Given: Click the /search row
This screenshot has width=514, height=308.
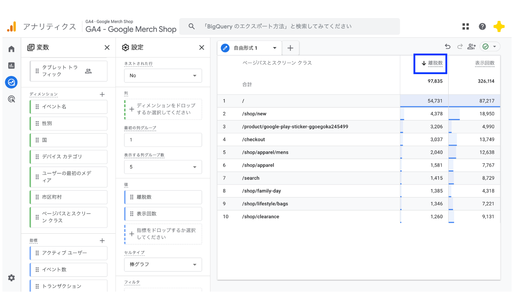Looking at the screenshot, I should 359,178.
